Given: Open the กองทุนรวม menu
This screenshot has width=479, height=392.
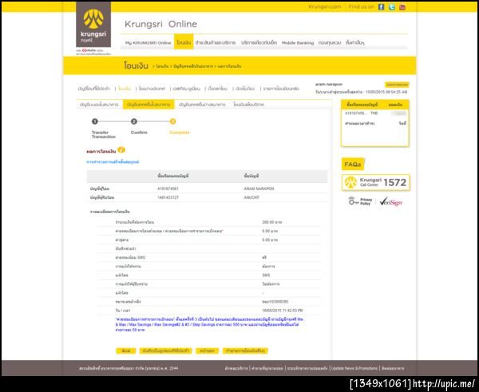Looking at the screenshot, I should coord(329,42).
